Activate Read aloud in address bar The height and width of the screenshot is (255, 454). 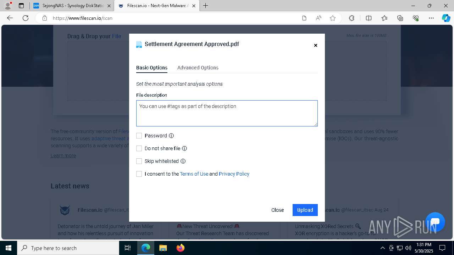click(x=319, y=18)
